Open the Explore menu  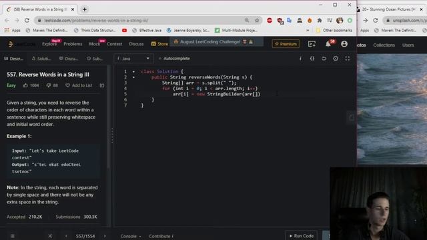coord(49,44)
